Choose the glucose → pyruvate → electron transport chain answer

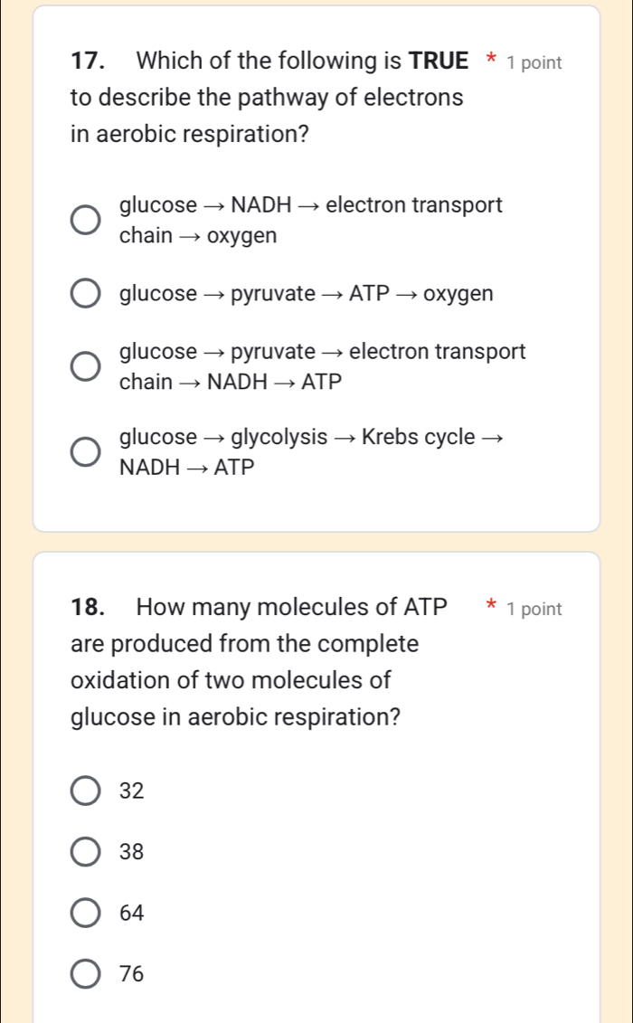point(86,365)
